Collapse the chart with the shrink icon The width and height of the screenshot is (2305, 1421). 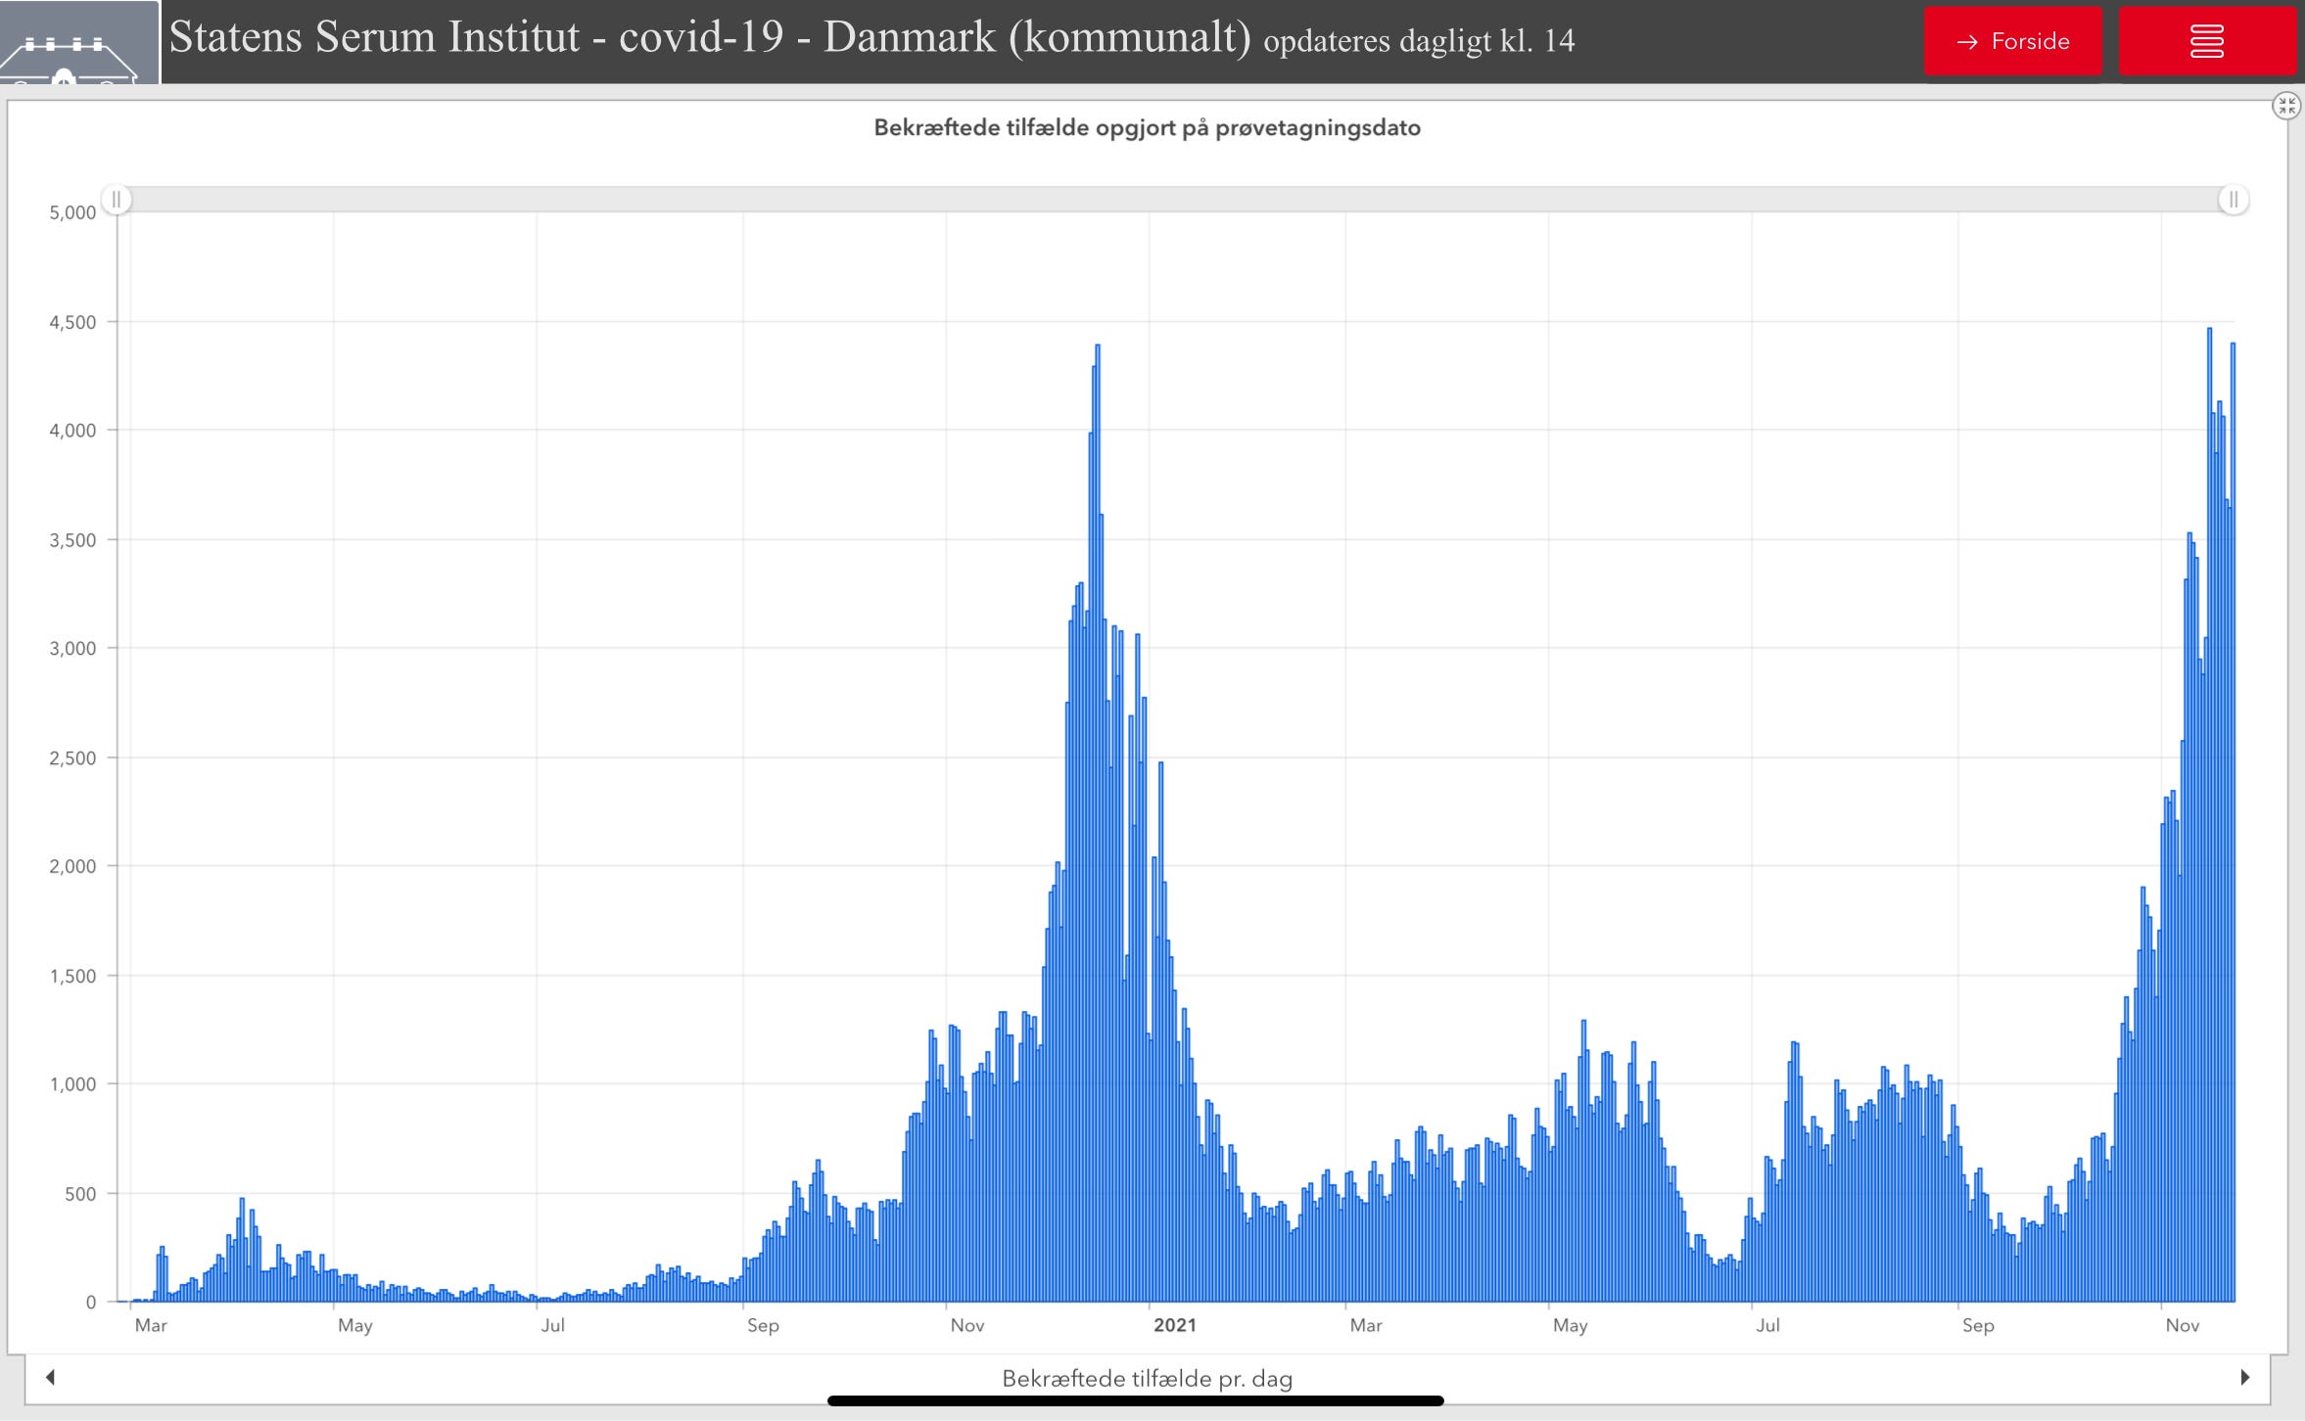[2285, 106]
